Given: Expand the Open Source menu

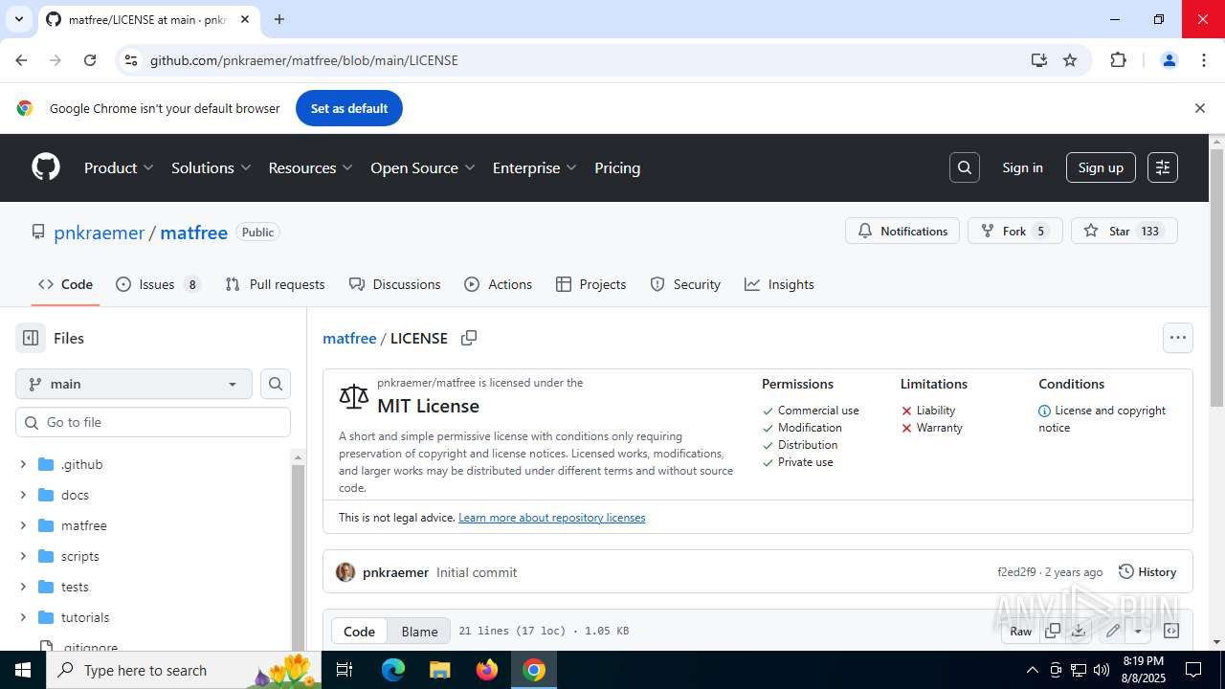Looking at the screenshot, I should tap(422, 167).
